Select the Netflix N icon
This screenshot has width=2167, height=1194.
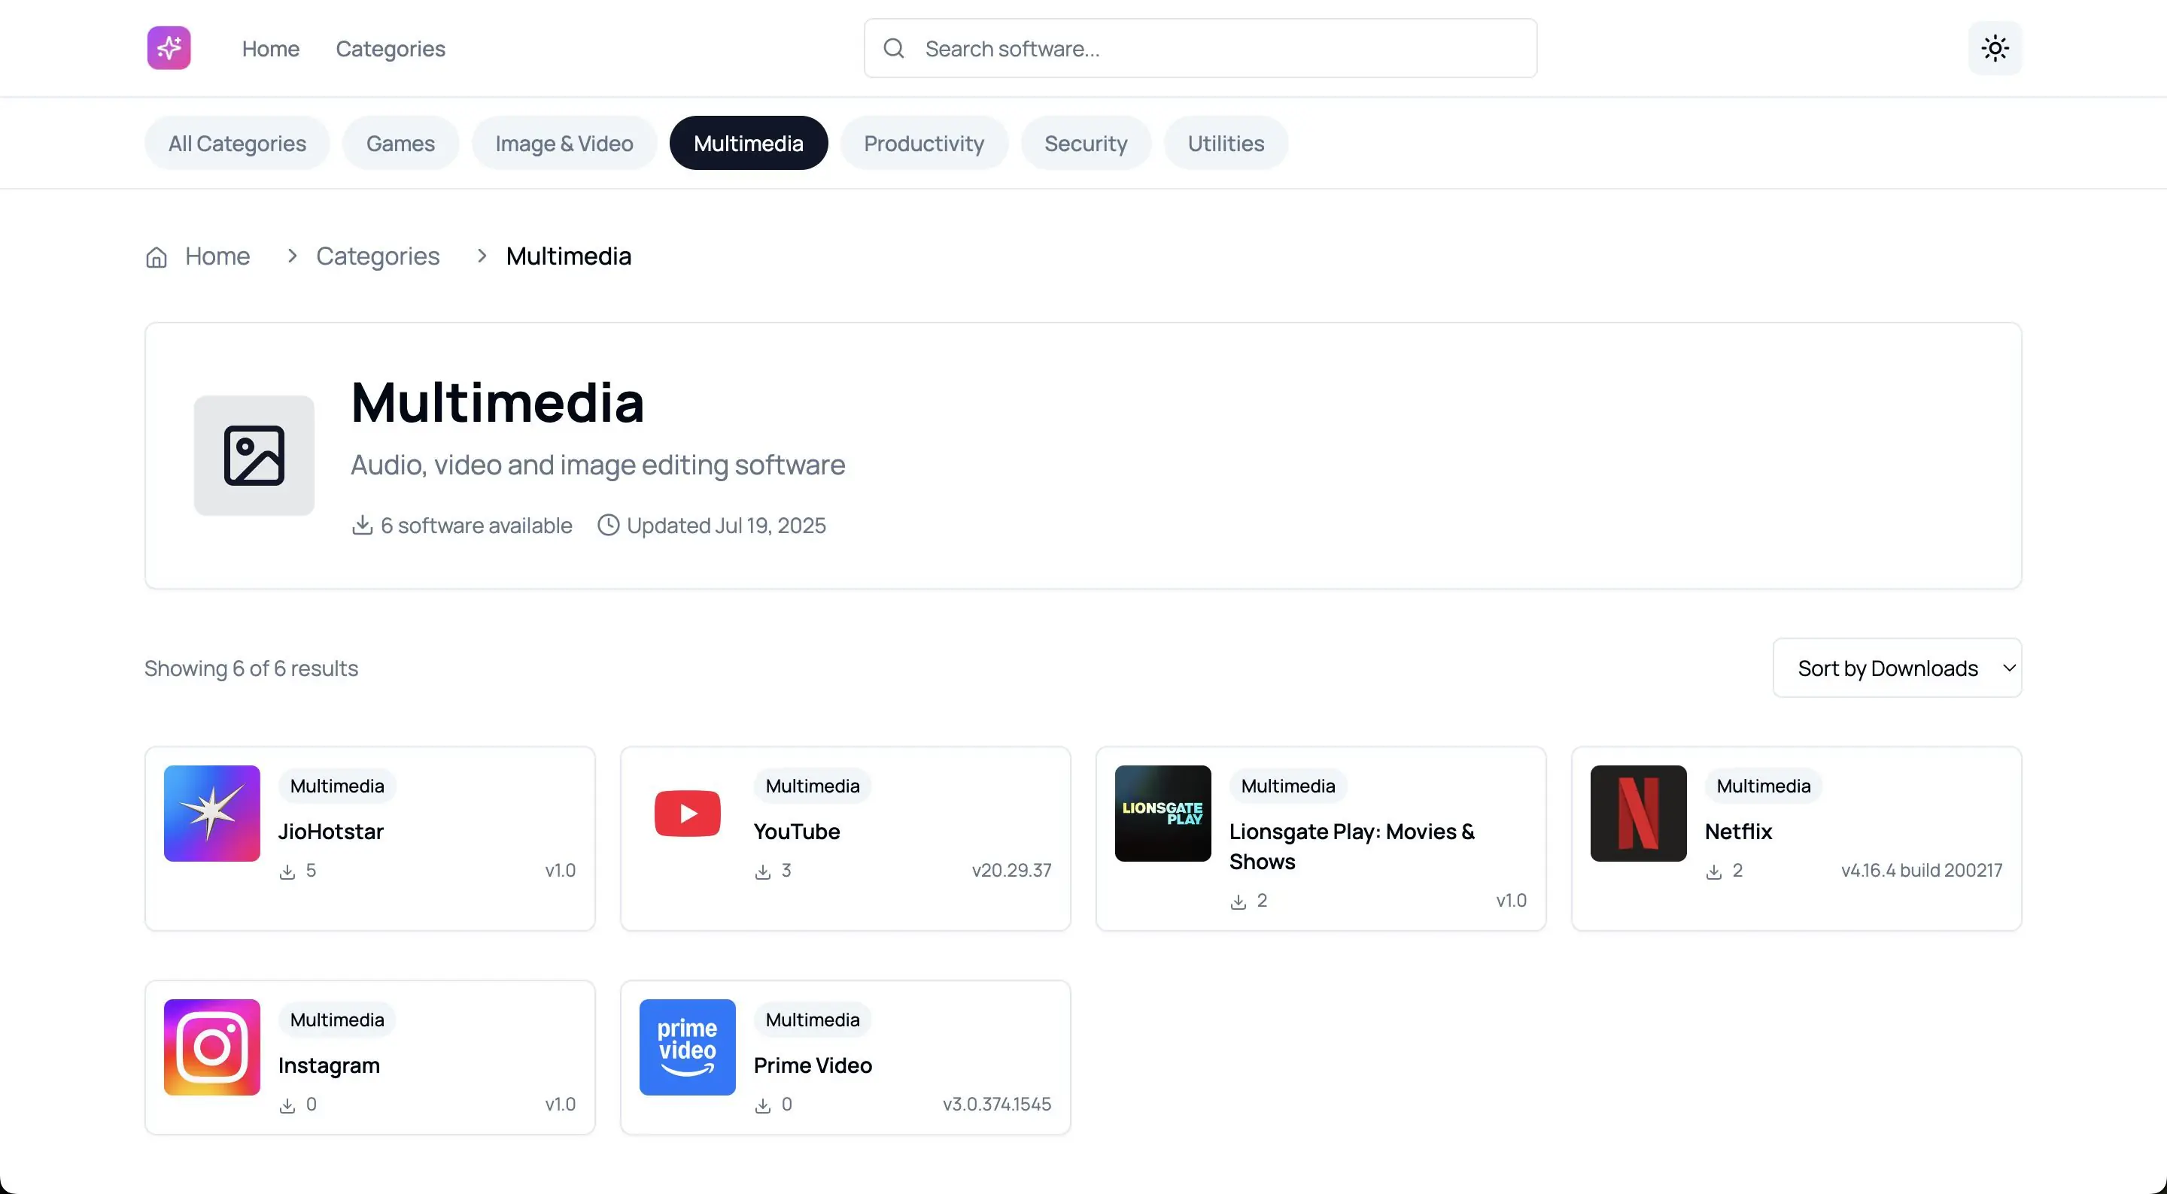(x=1638, y=813)
